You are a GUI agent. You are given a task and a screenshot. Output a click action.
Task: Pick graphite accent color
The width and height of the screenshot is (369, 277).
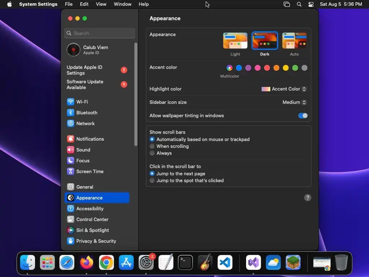point(304,68)
